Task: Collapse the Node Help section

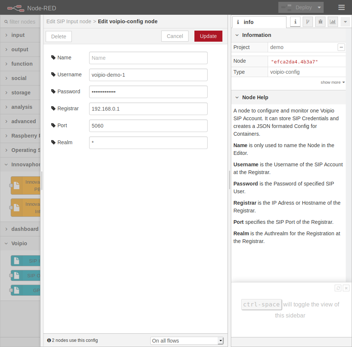Action: (237, 97)
